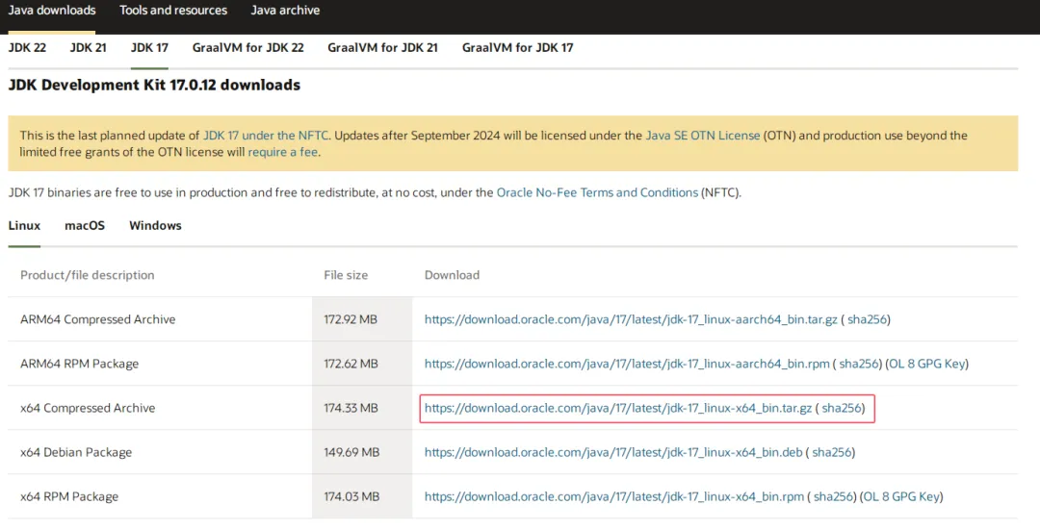Download the linux-x64 deb package

613,452
